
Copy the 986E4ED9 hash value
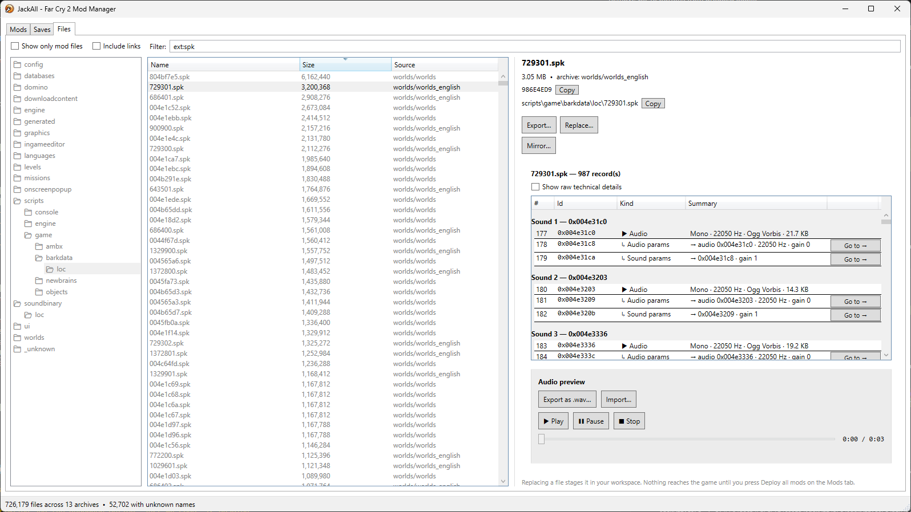point(567,90)
